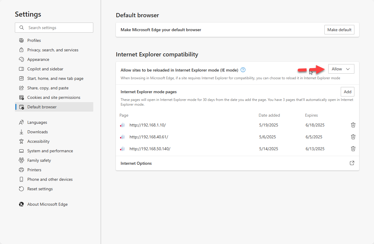Click the Printers icon
The width and height of the screenshot is (374, 244).
[x=21, y=170]
